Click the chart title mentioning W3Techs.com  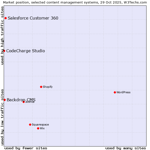point(75,2)
